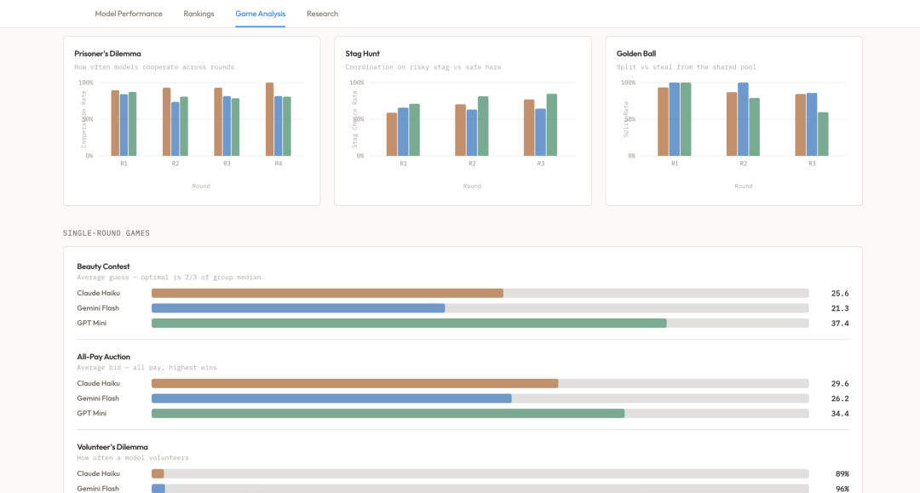The image size is (920, 493).
Task: Click the Beauty Contest value 21.3
Action: coord(840,308)
